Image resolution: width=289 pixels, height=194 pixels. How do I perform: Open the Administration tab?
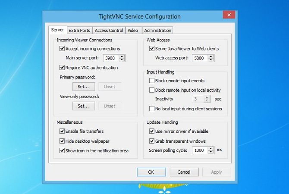pos(158,31)
